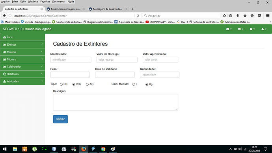The width and height of the screenshot is (272, 153).
Task: Switch to the Mostrando mensagens tab
Action: coord(65,9)
